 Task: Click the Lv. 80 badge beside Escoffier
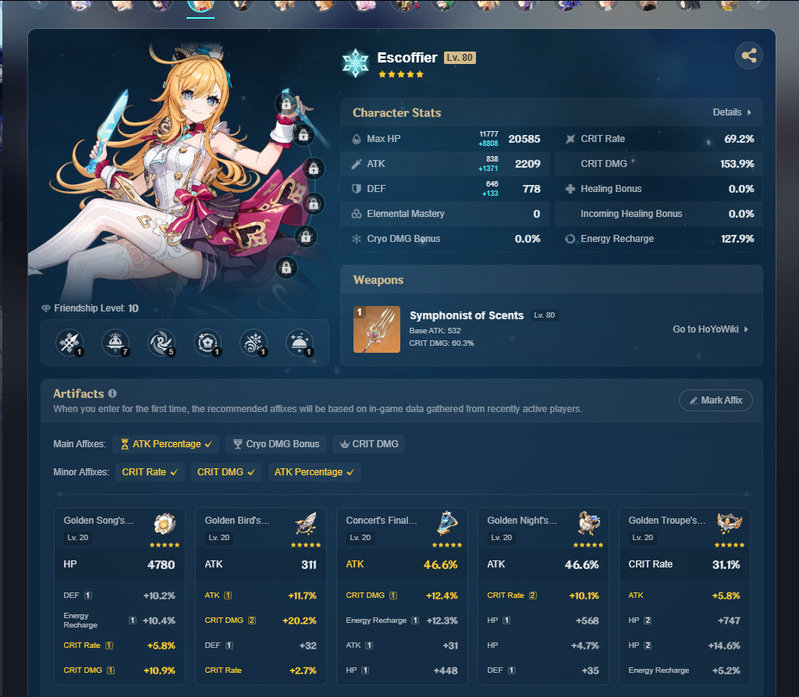(460, 58)
